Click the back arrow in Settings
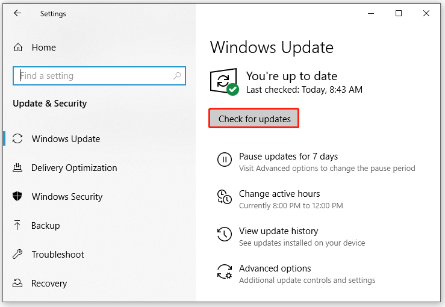Screen dimensions: 445x307 (x=17, y=13)
